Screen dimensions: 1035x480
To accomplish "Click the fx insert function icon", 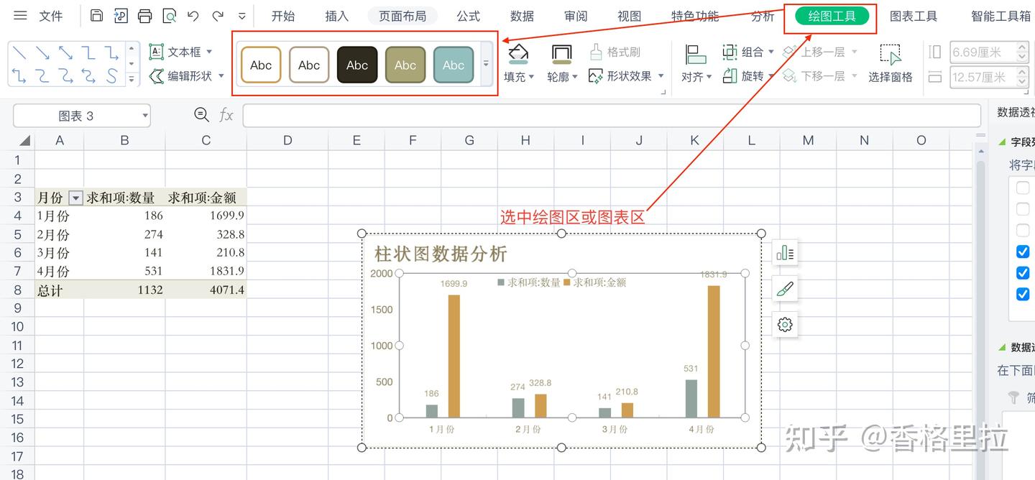I will (226, 115).
